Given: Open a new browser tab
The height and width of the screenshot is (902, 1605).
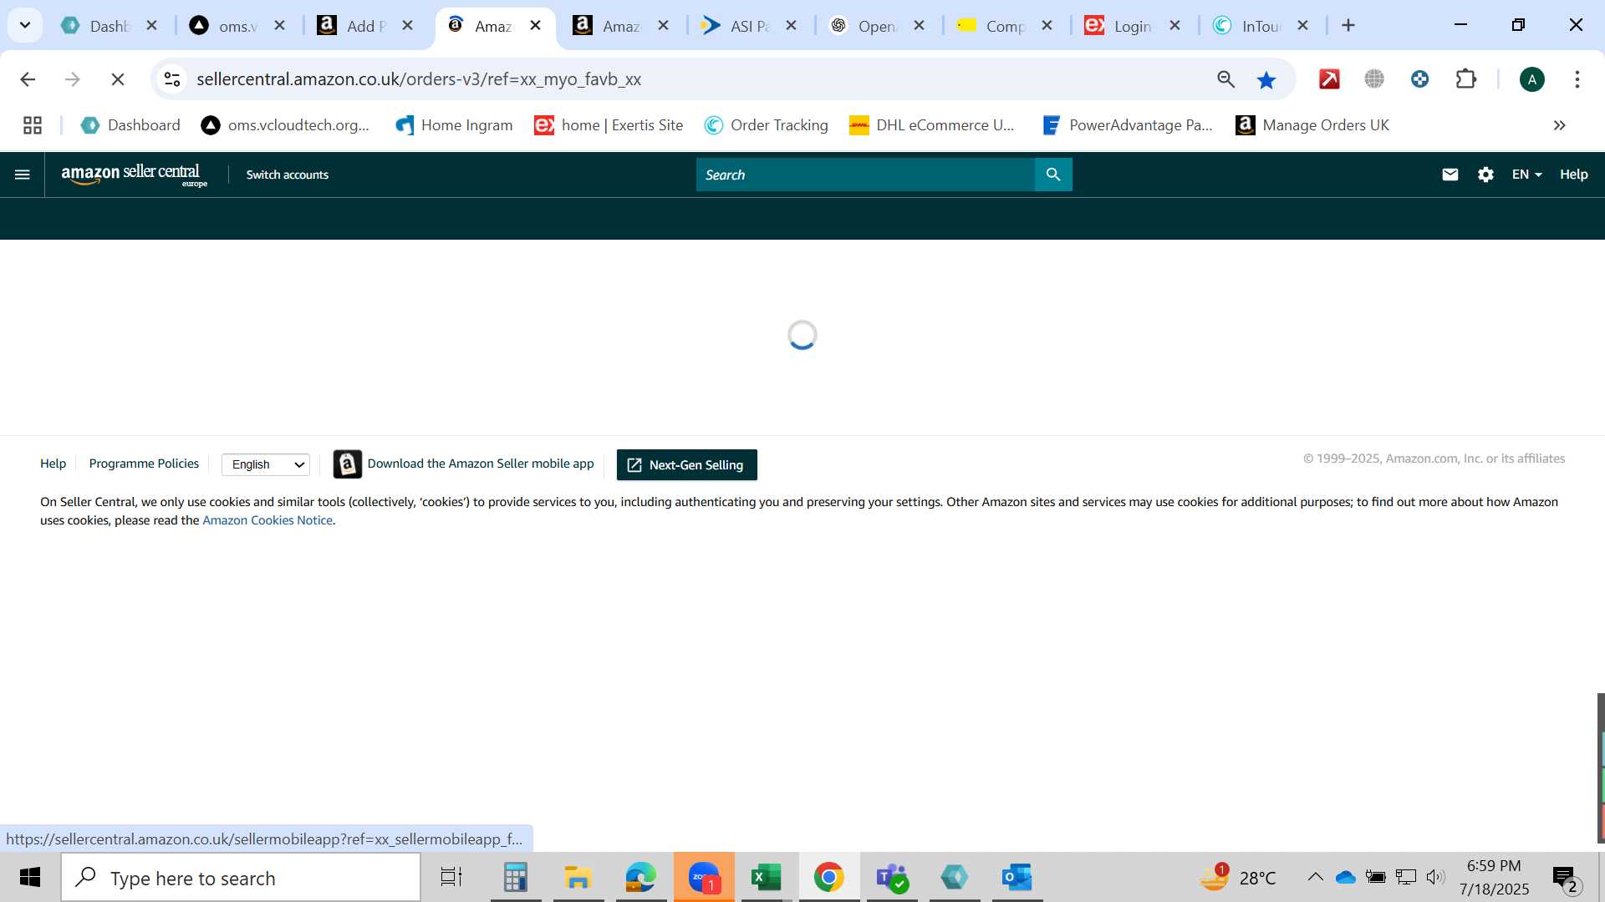Looking at the screenshot, I should 1348,26.
